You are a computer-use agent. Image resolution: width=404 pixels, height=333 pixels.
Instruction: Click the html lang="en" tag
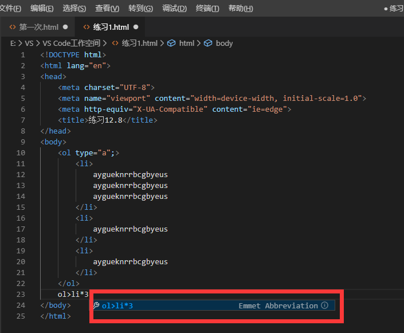75,66
